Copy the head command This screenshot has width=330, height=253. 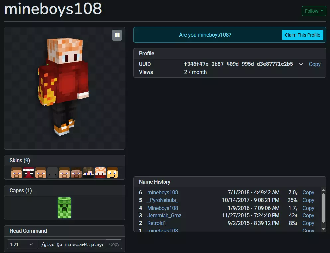pyautogui.click(x=114, y=244)
